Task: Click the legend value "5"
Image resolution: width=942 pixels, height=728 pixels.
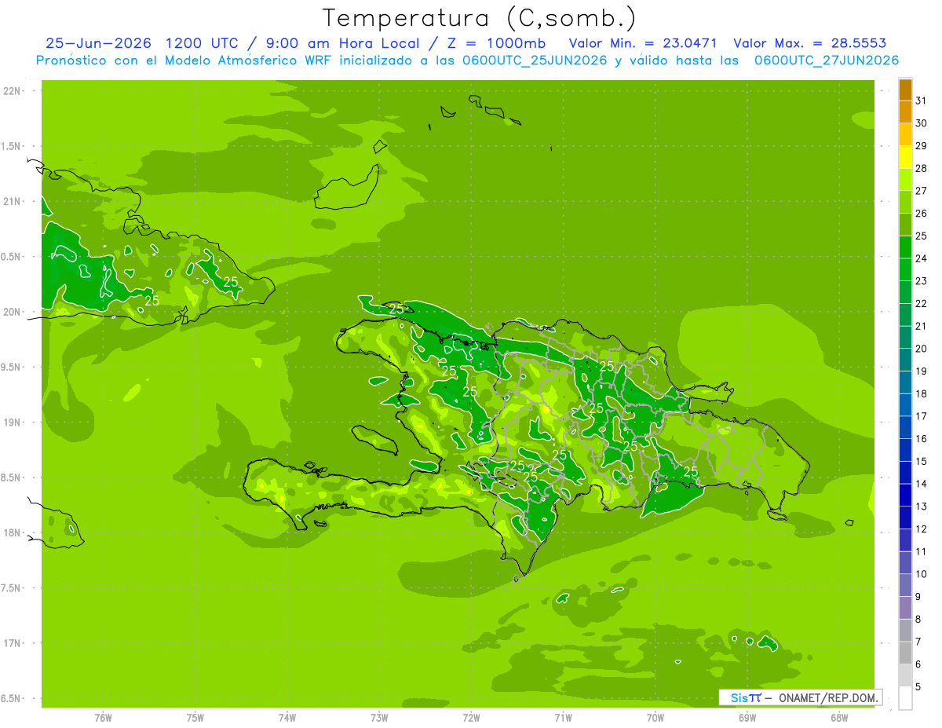Action: [918, 686]
